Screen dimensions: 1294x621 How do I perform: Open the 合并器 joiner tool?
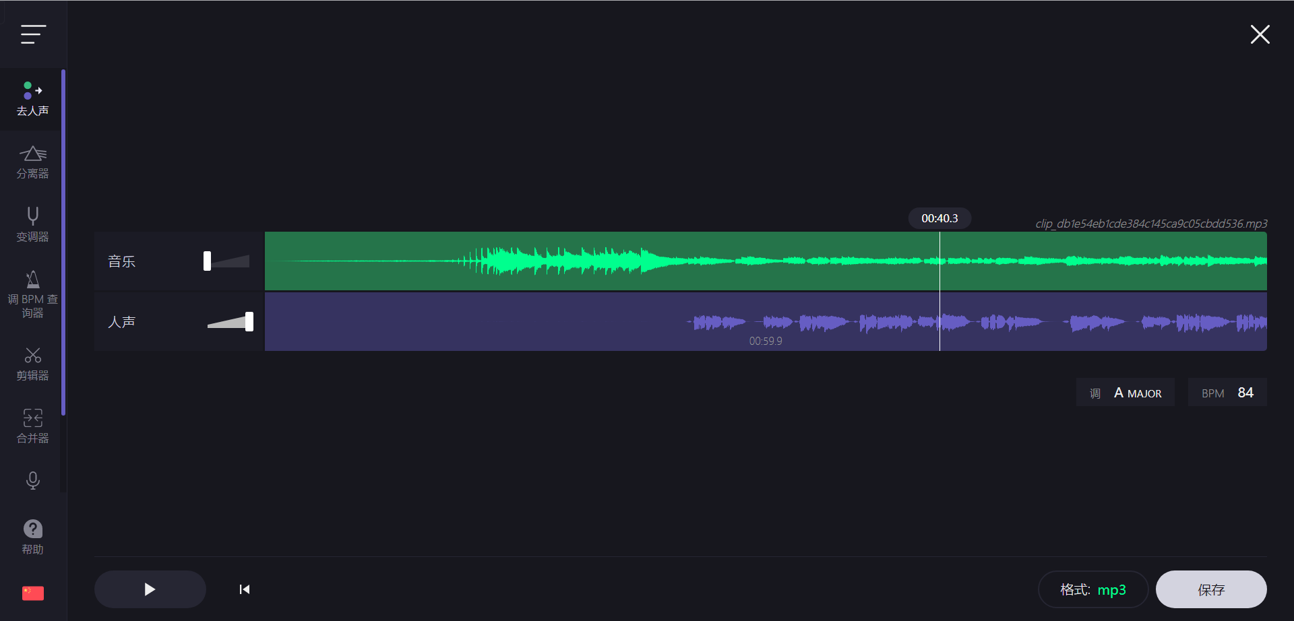[32, 426]
